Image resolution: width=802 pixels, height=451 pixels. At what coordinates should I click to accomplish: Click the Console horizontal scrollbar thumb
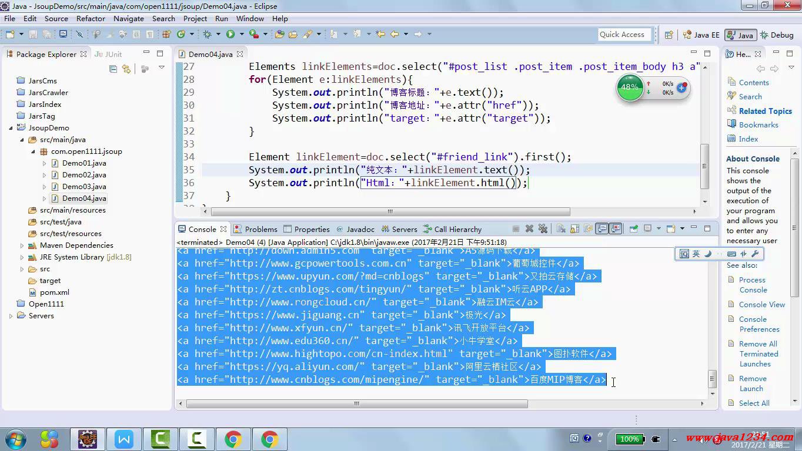pos(356,403)
